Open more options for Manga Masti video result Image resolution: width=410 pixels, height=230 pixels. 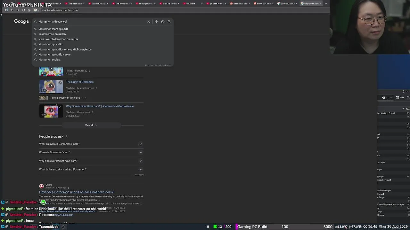pyautogui.click(x=92, y=112)
